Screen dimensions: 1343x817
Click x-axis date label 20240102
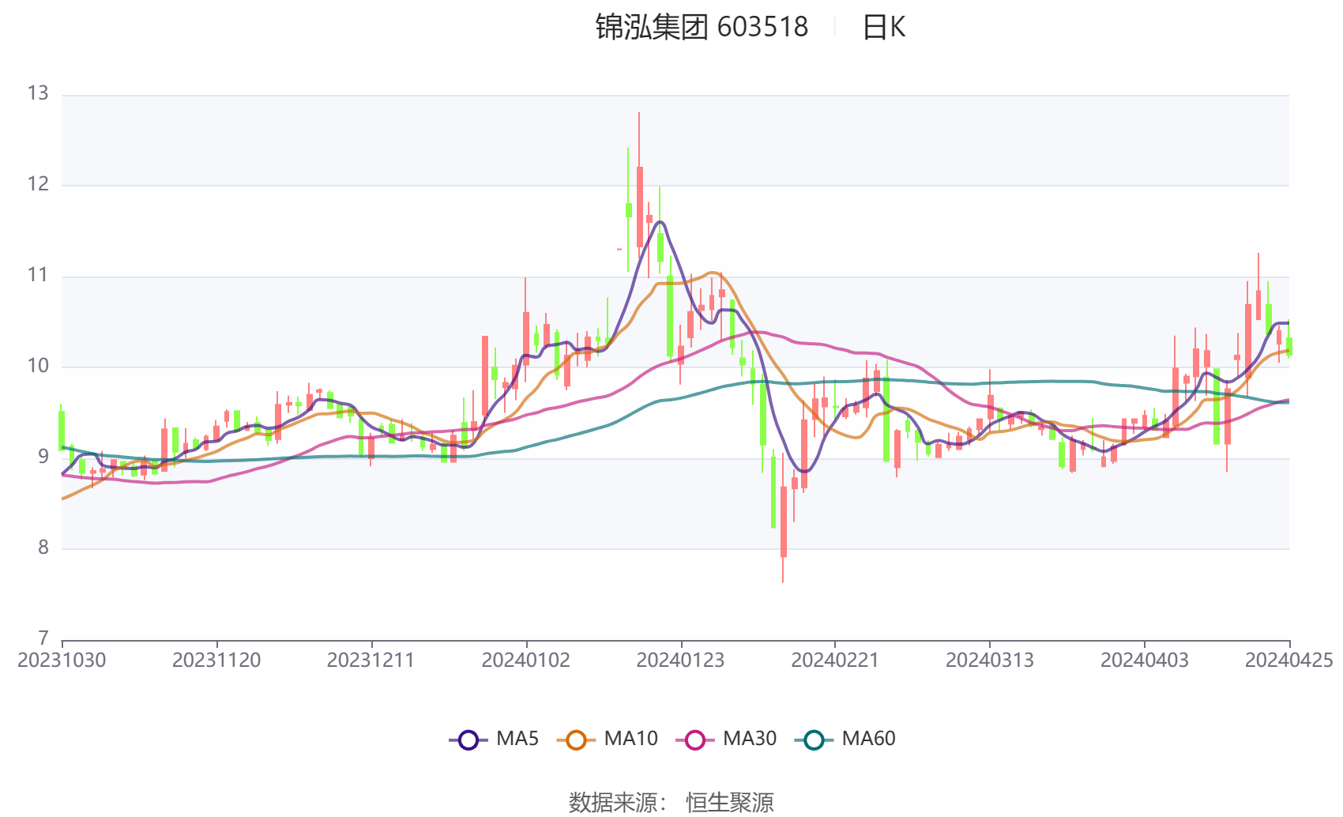[x=526, y=661]
